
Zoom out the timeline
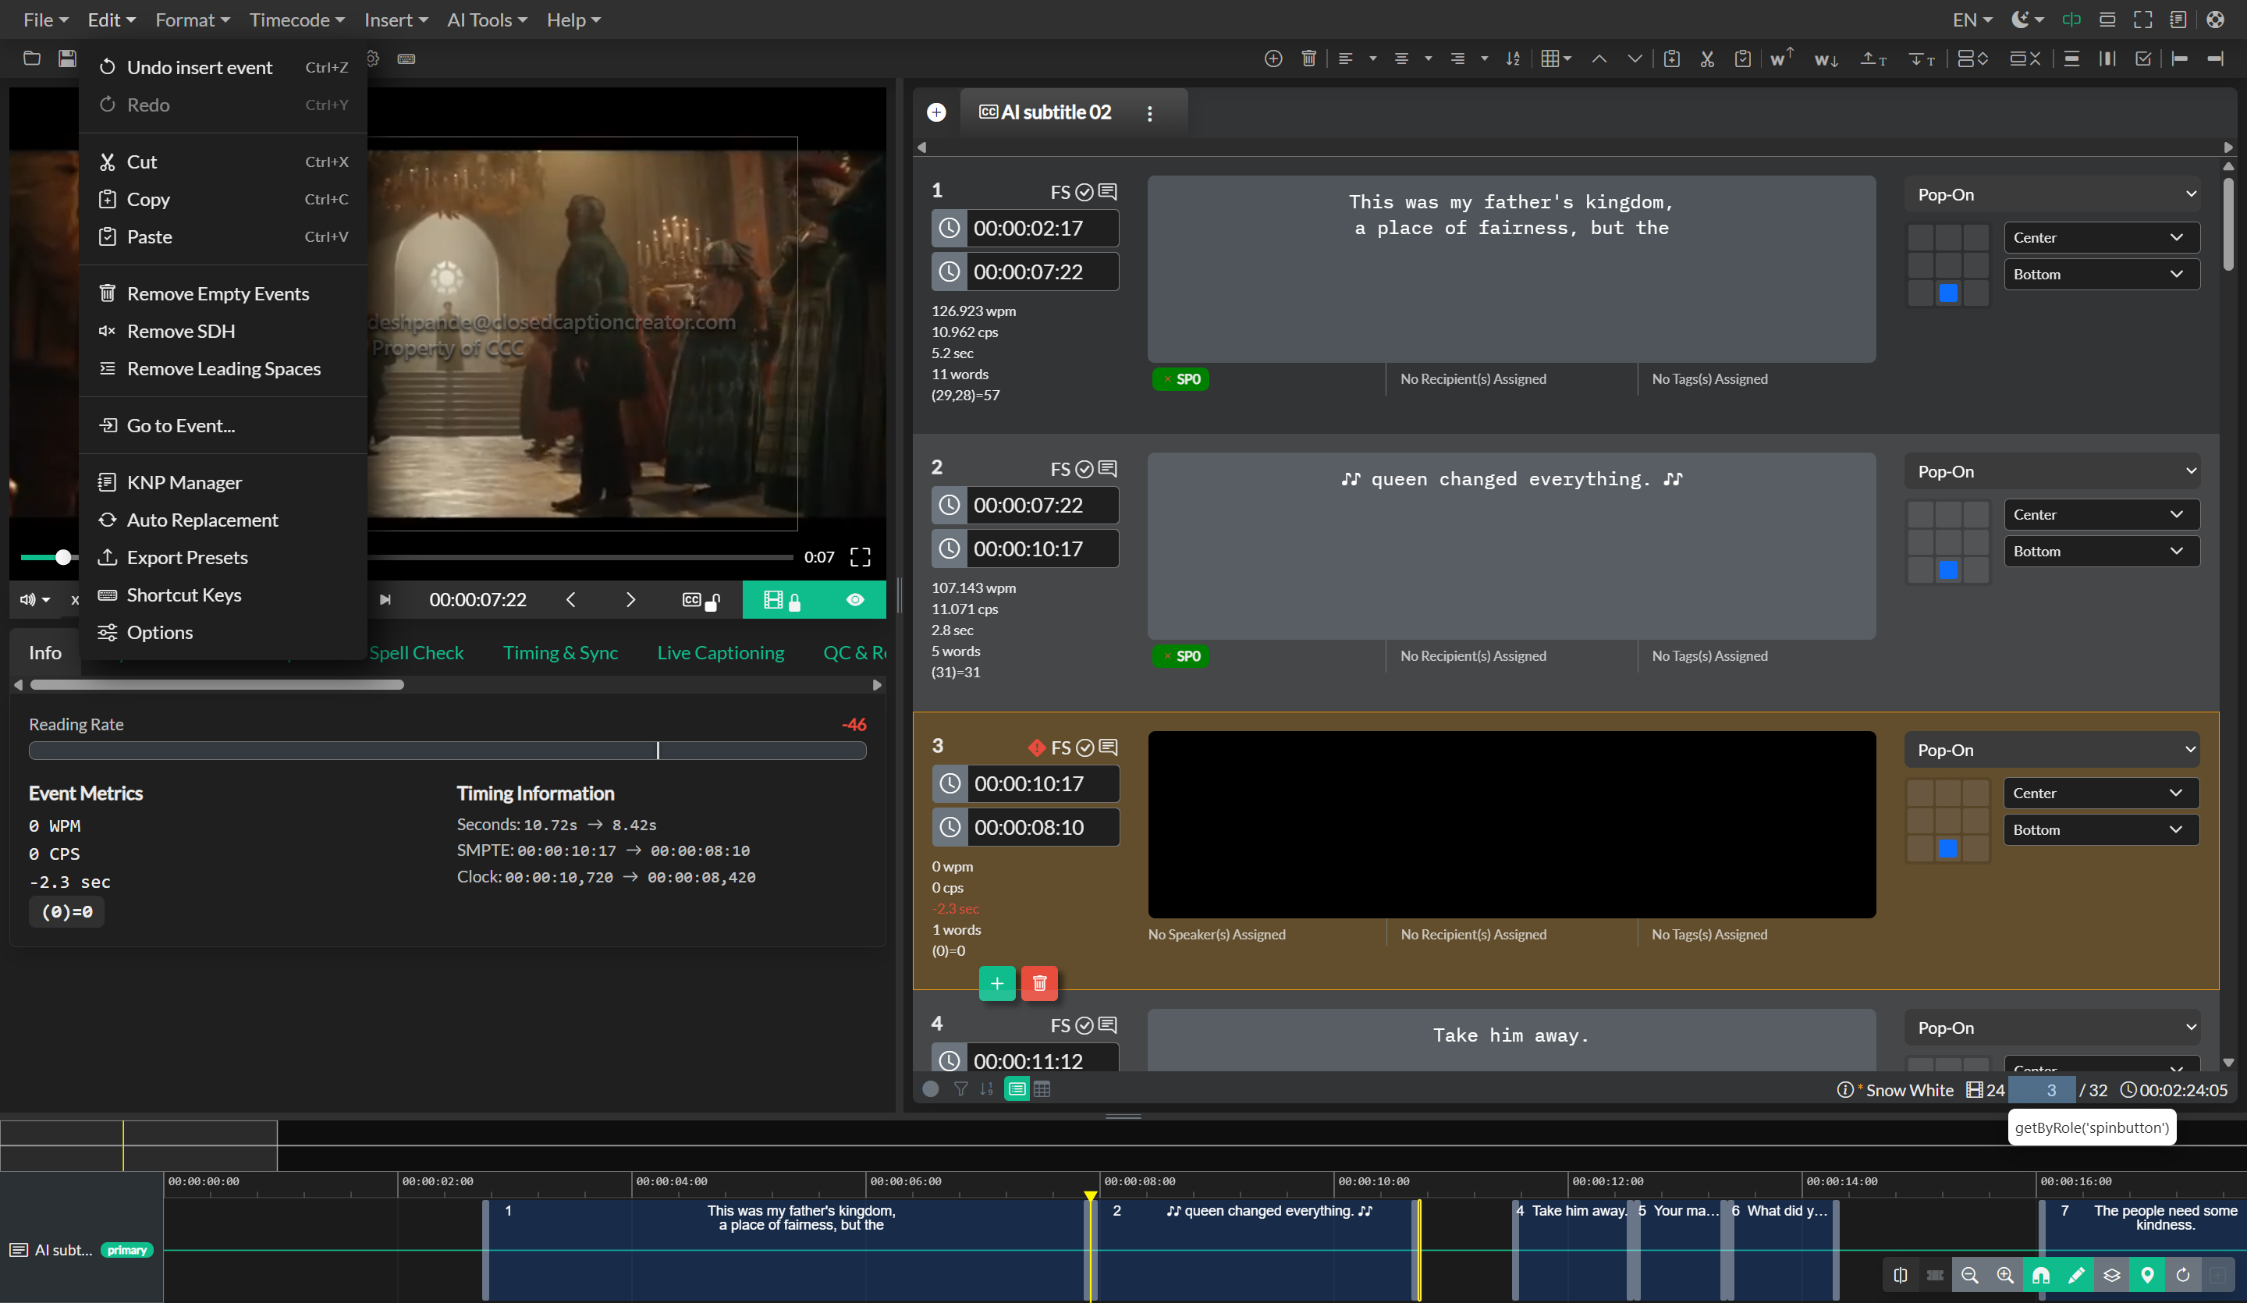point(1970,1276)
